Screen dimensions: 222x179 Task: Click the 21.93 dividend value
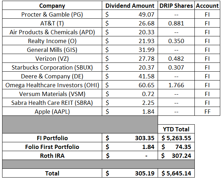click(x=130, y=41)
